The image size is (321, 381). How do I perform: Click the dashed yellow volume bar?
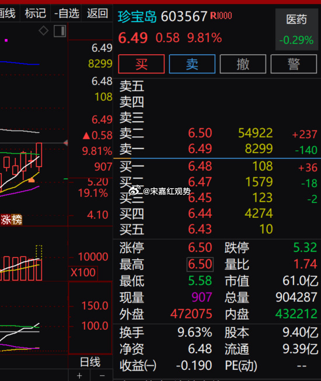tap(39, 252)
